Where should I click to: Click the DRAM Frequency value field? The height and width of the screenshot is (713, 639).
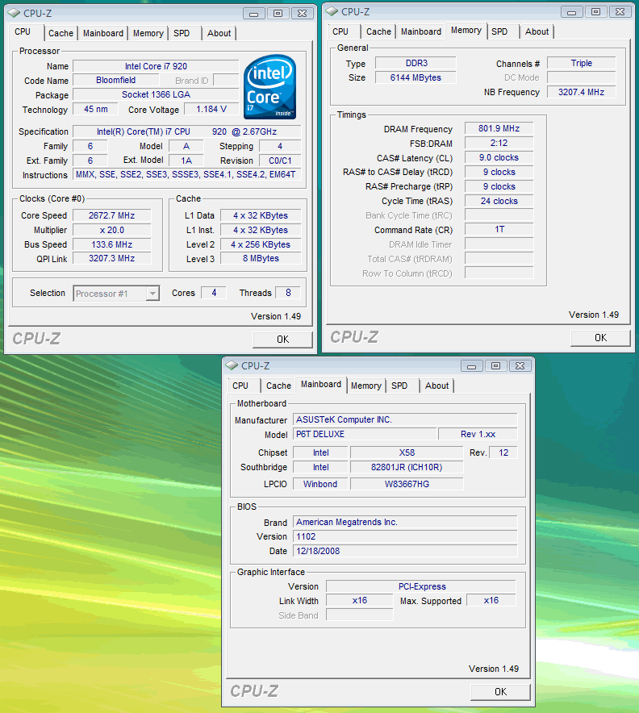coord(498,128)
